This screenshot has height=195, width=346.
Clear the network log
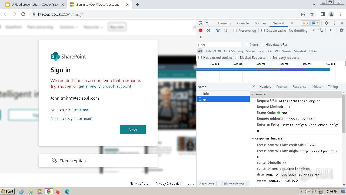(208, 31)
